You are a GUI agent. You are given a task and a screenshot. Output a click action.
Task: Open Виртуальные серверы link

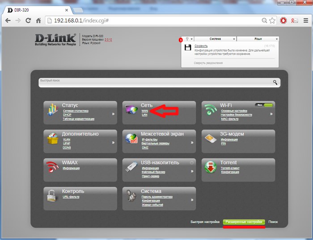[156, 144]
